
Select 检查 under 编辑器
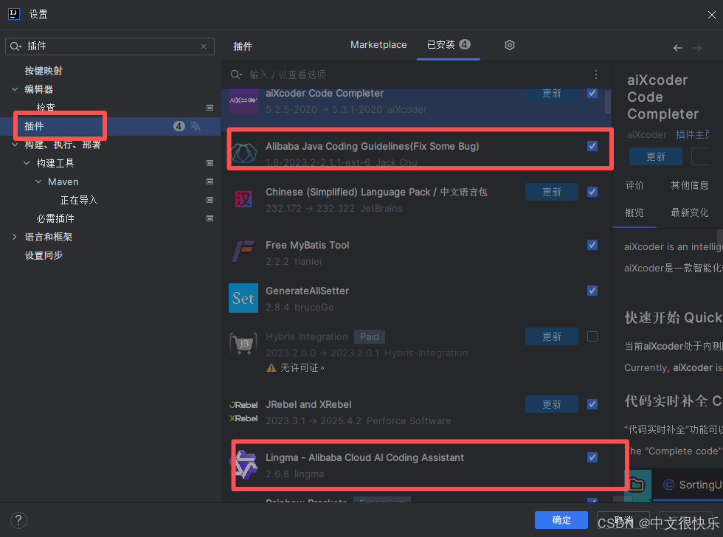(x=46, y=108)
